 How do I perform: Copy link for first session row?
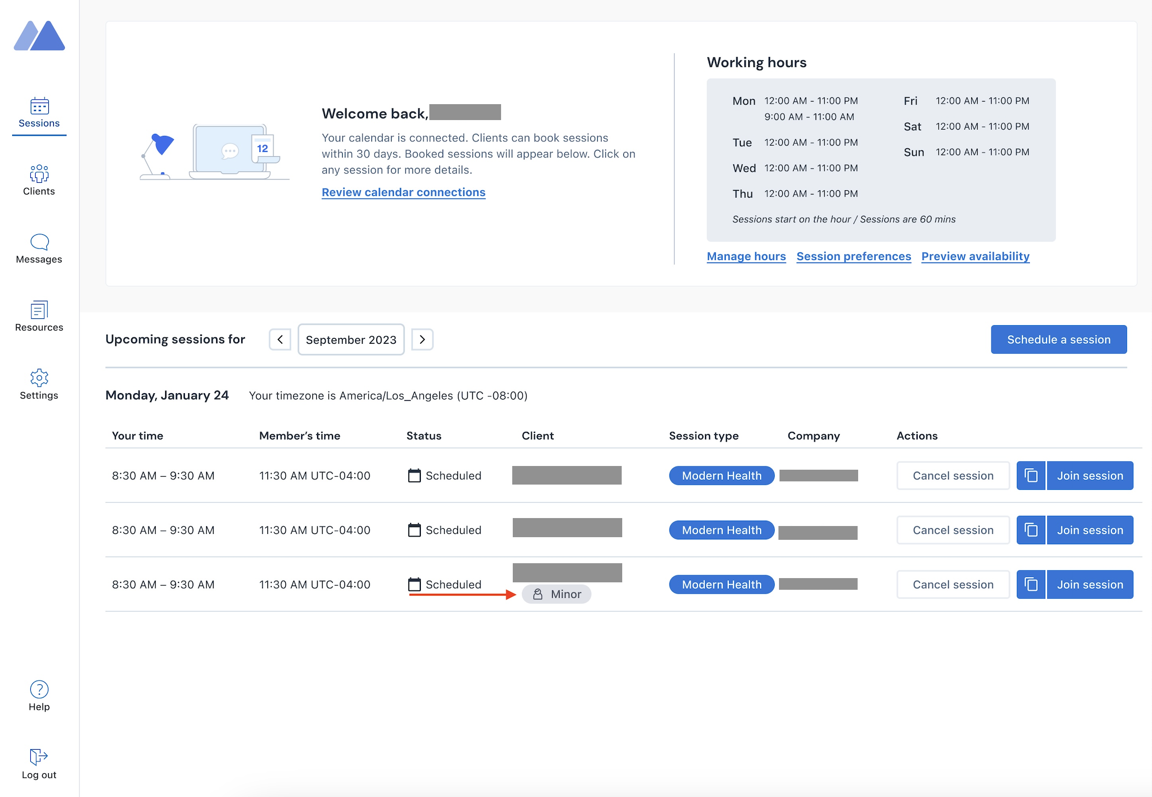click(1030, 476)
